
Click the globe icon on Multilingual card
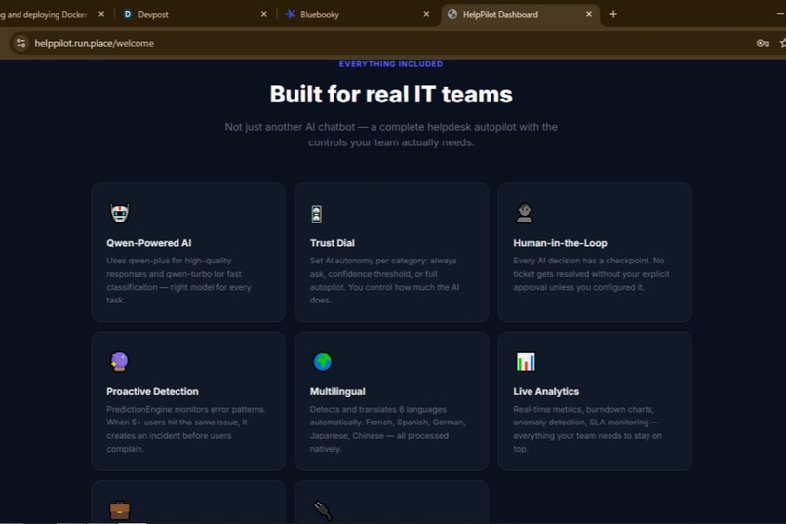(323, 362)
